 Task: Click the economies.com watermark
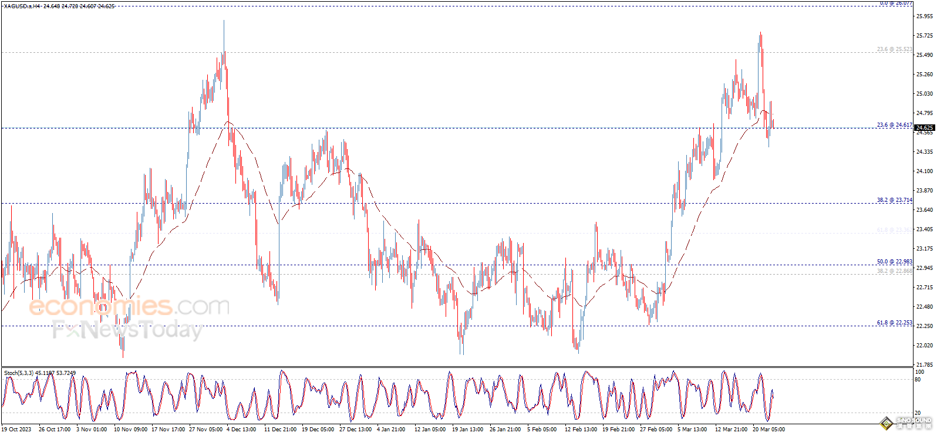point(129,306)
